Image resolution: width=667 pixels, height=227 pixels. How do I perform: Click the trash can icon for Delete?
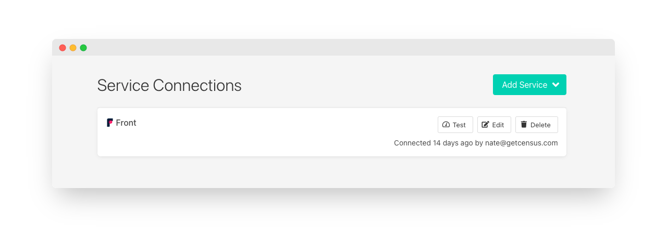coord(524,125)
